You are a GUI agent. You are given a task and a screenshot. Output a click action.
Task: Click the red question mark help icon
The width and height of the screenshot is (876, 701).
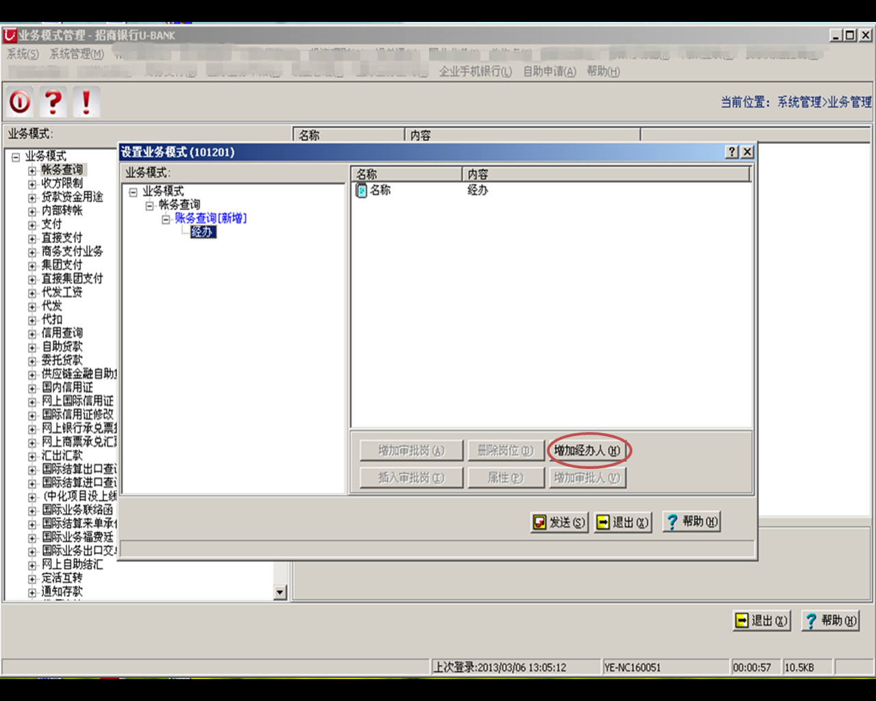pyautogui.click(x=53, y=102)
